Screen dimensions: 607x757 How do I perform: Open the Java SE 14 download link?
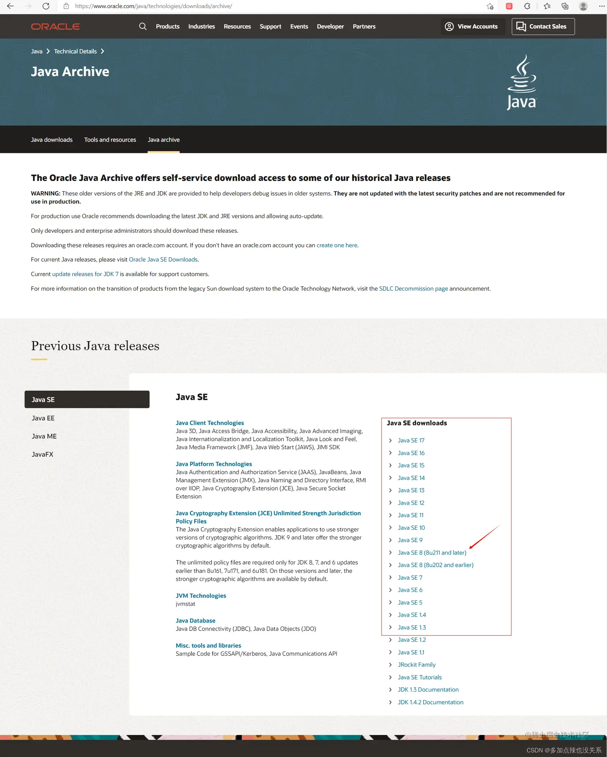point(411,478)
